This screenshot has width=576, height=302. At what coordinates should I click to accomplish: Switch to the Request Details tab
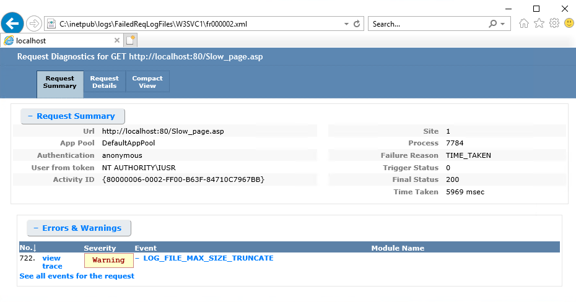tap(104, 82)
